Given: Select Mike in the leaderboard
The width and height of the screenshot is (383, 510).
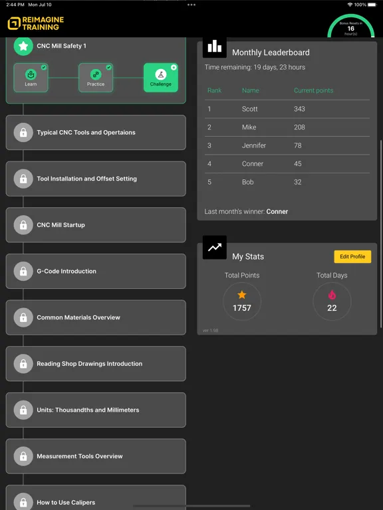Looking at the screenshot, I should click(x=249, y=127).
